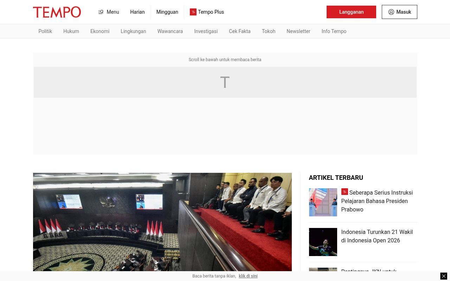This screenshot has height=281, width=450.
Task: Open article 'Indonesia Turunkan 21 Wakil'
Action: 377,236
